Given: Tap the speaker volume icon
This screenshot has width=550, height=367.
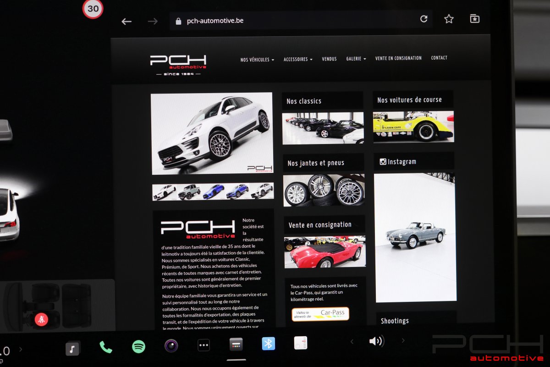Looking at the screenshot, I should pyautogui.click(x=376, y=341).
